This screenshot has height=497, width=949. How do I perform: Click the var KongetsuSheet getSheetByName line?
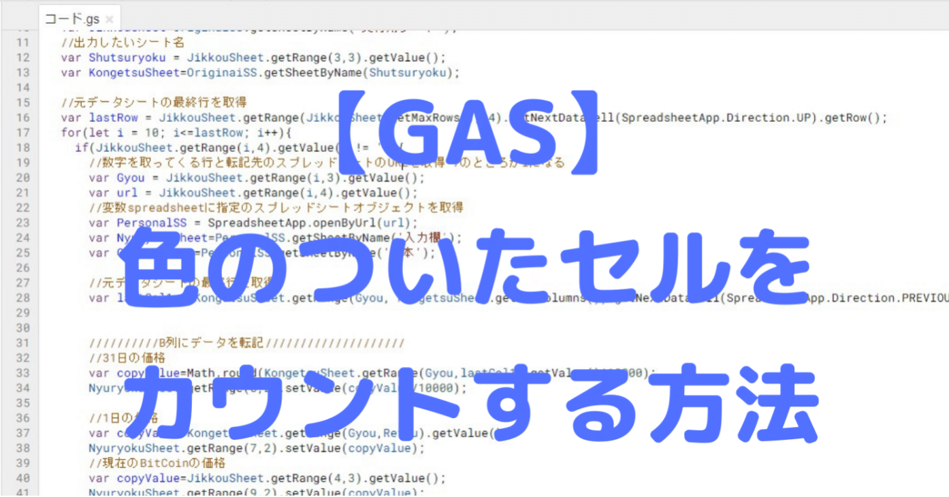[x=261, y=73]
